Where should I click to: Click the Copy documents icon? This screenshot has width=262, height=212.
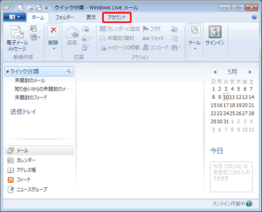tap(174, 38)
